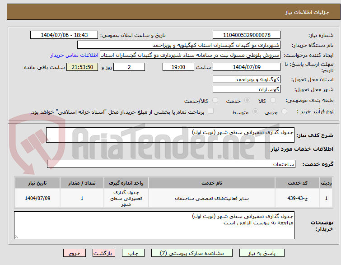Click the need number field 1104005329000078
This screenshot has width=341, height=265.
pyautogui.click(x=247, y=35)
